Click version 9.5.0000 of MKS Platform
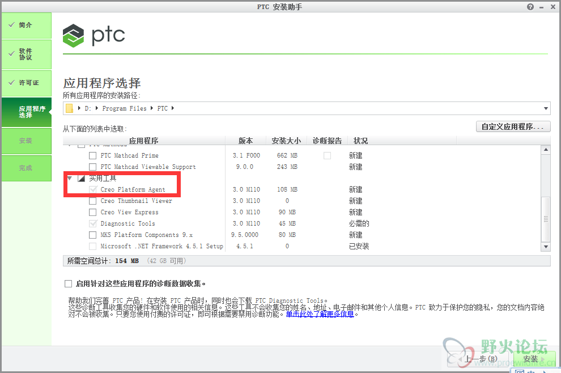 pos(245,235)
